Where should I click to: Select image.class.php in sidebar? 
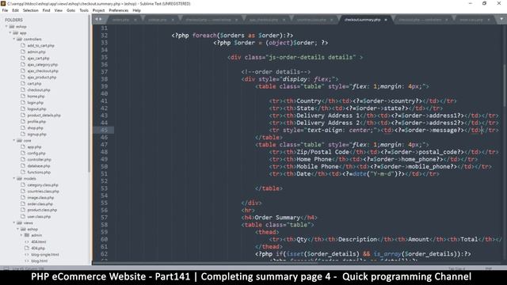40,197
